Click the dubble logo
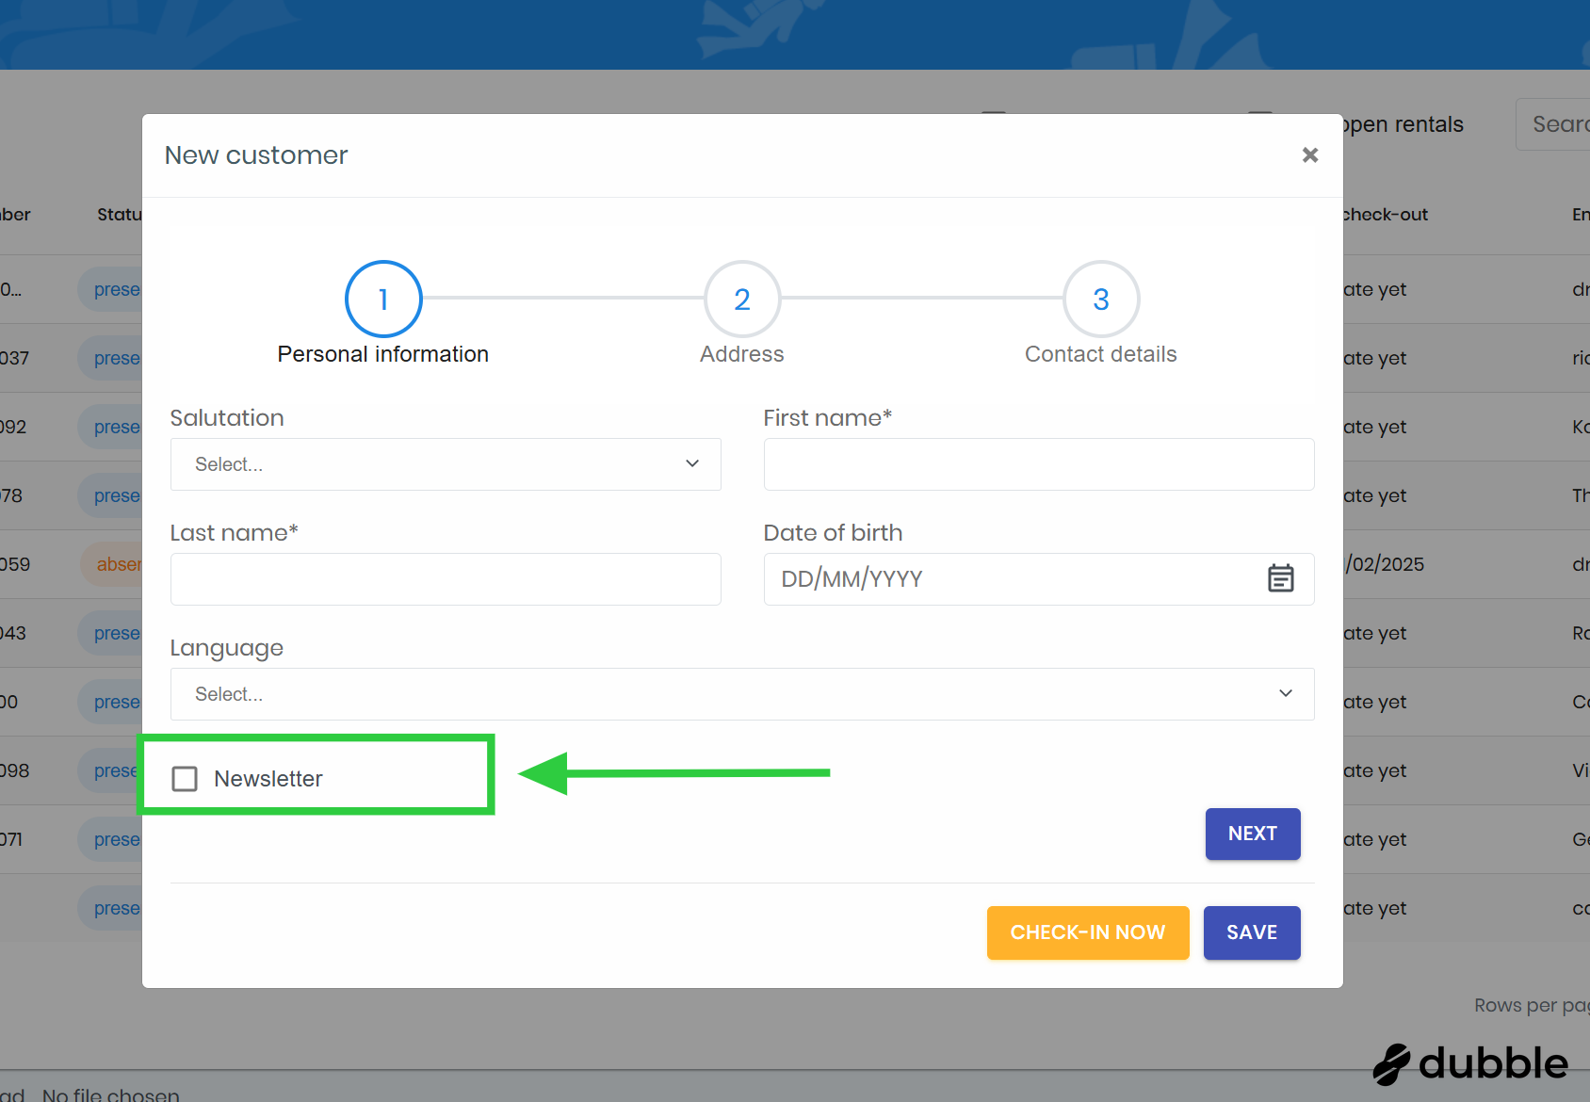 (1470, 1063)
